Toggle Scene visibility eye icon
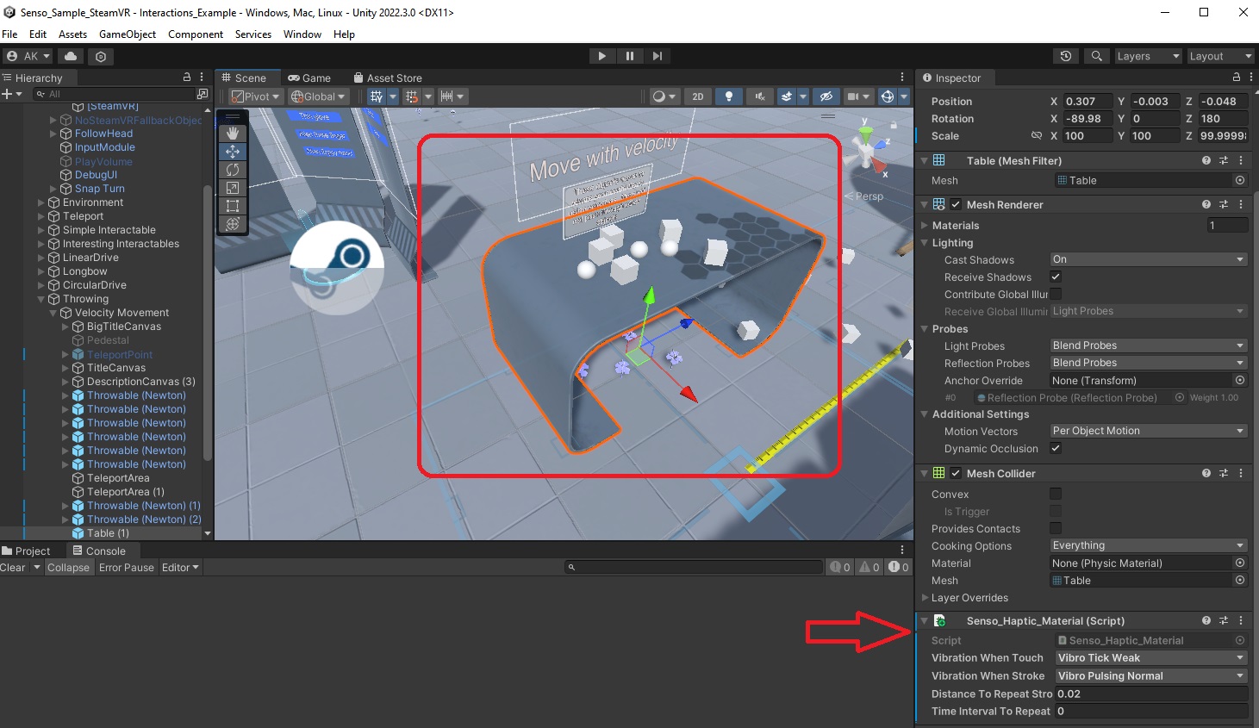Screen dimensions: 1259x728 tap(826, 96)
